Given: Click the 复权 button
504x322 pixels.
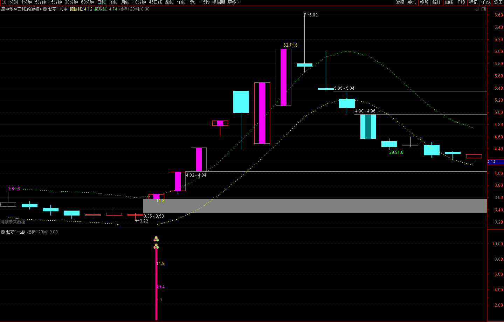Looking at the screenshot, I should tap(400, 2).
